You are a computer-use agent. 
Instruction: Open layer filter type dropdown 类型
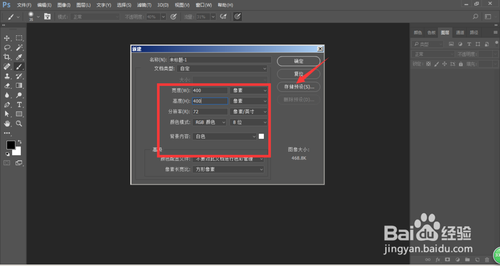point(427,44)
